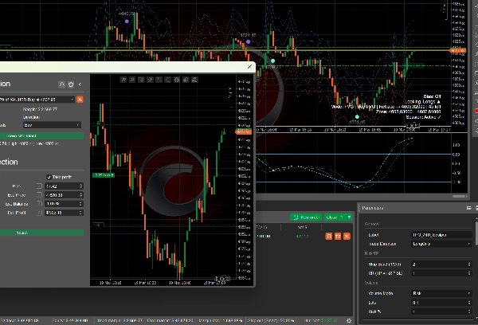The width and height of the screenshot is (478, 325).
Task: Click the green Close button in positions panel
Action: 335,217
